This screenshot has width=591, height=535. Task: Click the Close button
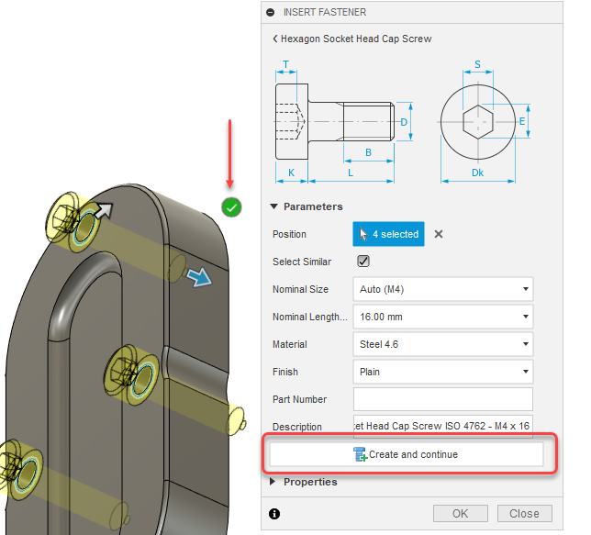524,514
